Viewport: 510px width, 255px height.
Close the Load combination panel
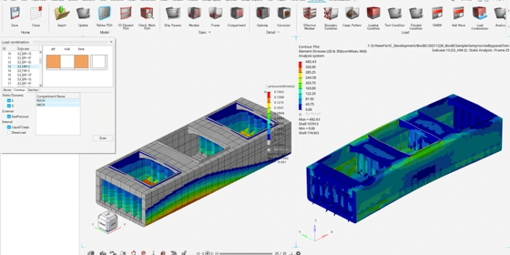[x=112, y=42]
